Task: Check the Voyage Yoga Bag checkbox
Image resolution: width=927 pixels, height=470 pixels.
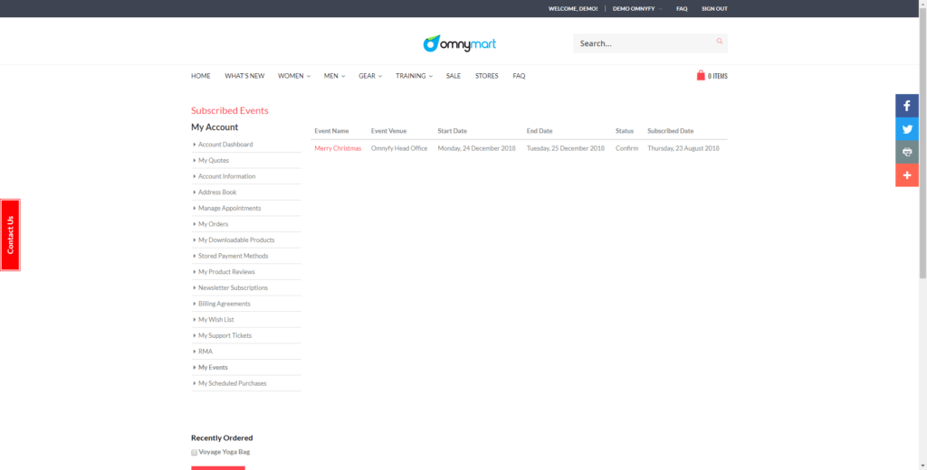Action: [x=194, y=452]
